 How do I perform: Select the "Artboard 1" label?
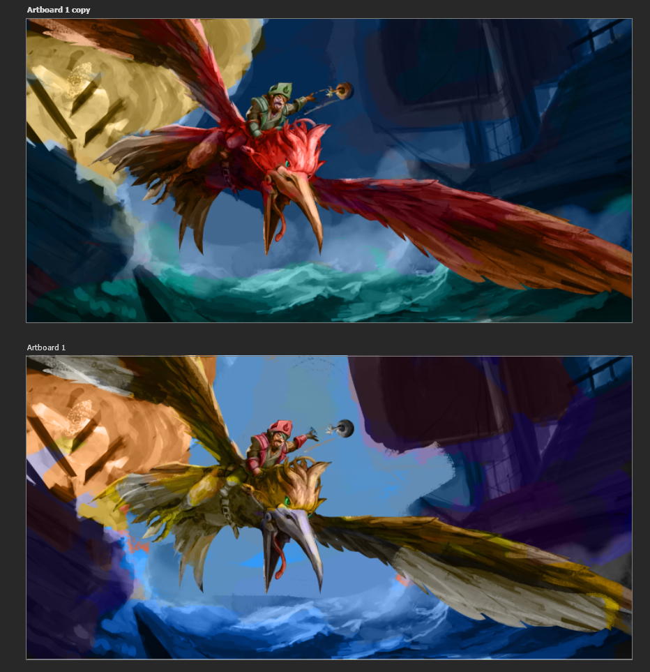pos(46,348)
